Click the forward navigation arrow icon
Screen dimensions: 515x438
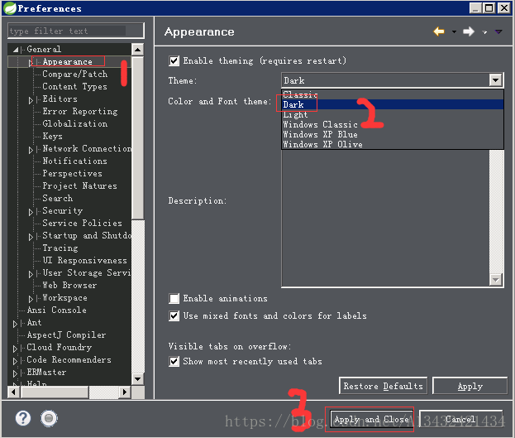tap(469, 32)
